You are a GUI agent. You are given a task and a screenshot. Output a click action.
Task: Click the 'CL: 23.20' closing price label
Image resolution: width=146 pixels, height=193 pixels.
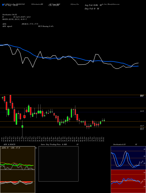[54, 5]
